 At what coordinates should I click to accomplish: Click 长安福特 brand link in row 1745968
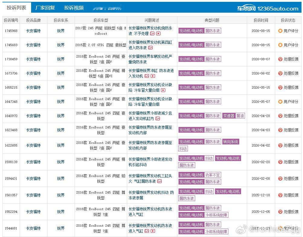click(34, 31)
